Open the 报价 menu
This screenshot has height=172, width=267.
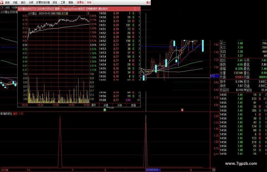[23, 2]
